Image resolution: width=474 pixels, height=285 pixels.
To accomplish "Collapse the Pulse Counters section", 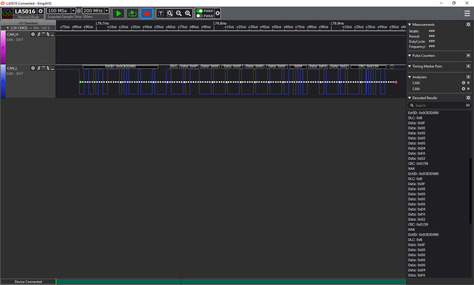I will point(409,55).
